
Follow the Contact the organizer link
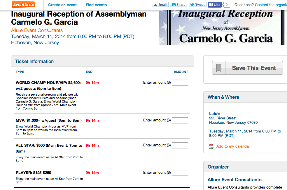tap(271, 5)
